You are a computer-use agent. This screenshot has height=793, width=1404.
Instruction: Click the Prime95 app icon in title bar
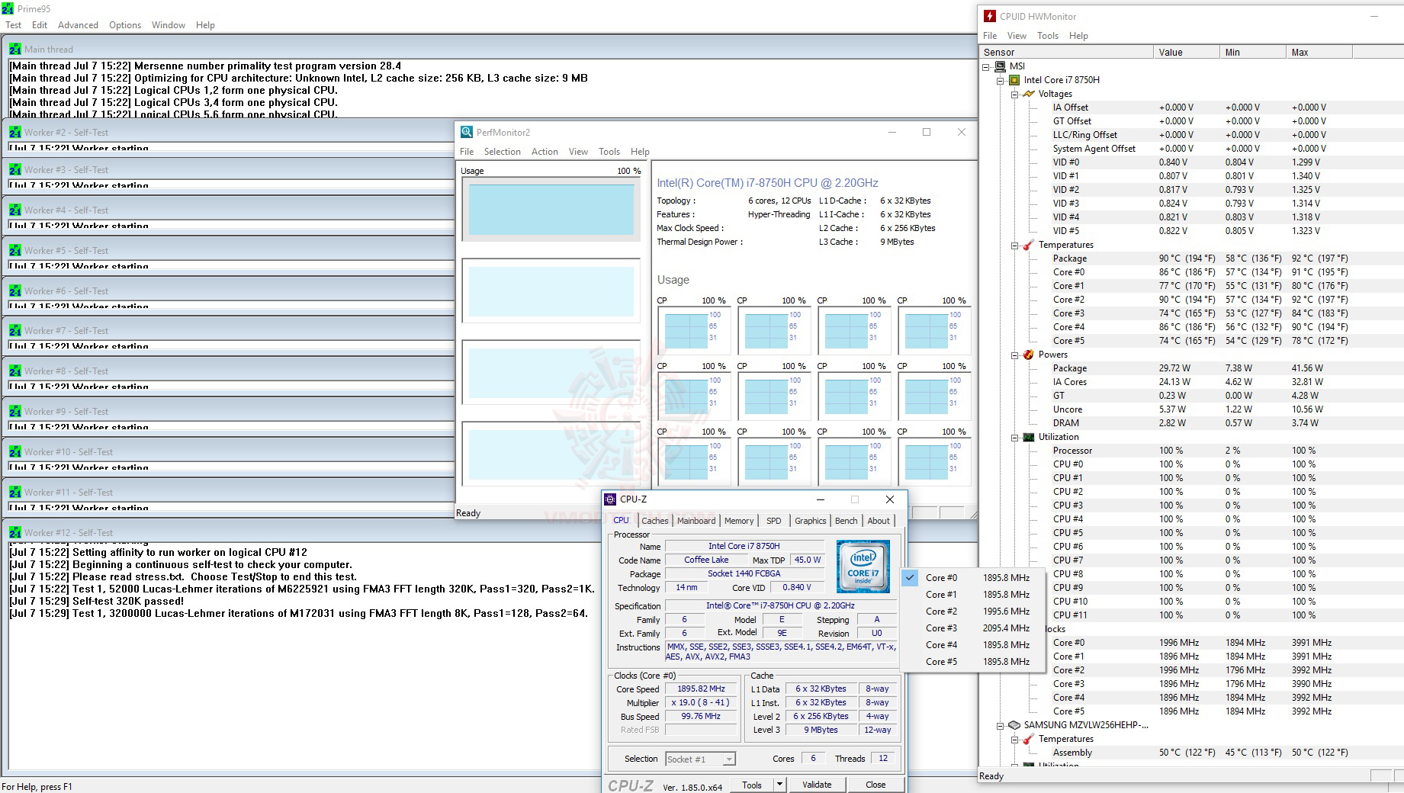(x=8, y=8)
